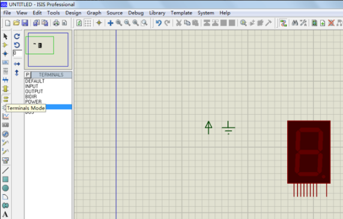The image size is (343, 219).
Task: Open the Design Explorer
Action: click(314, 23)
